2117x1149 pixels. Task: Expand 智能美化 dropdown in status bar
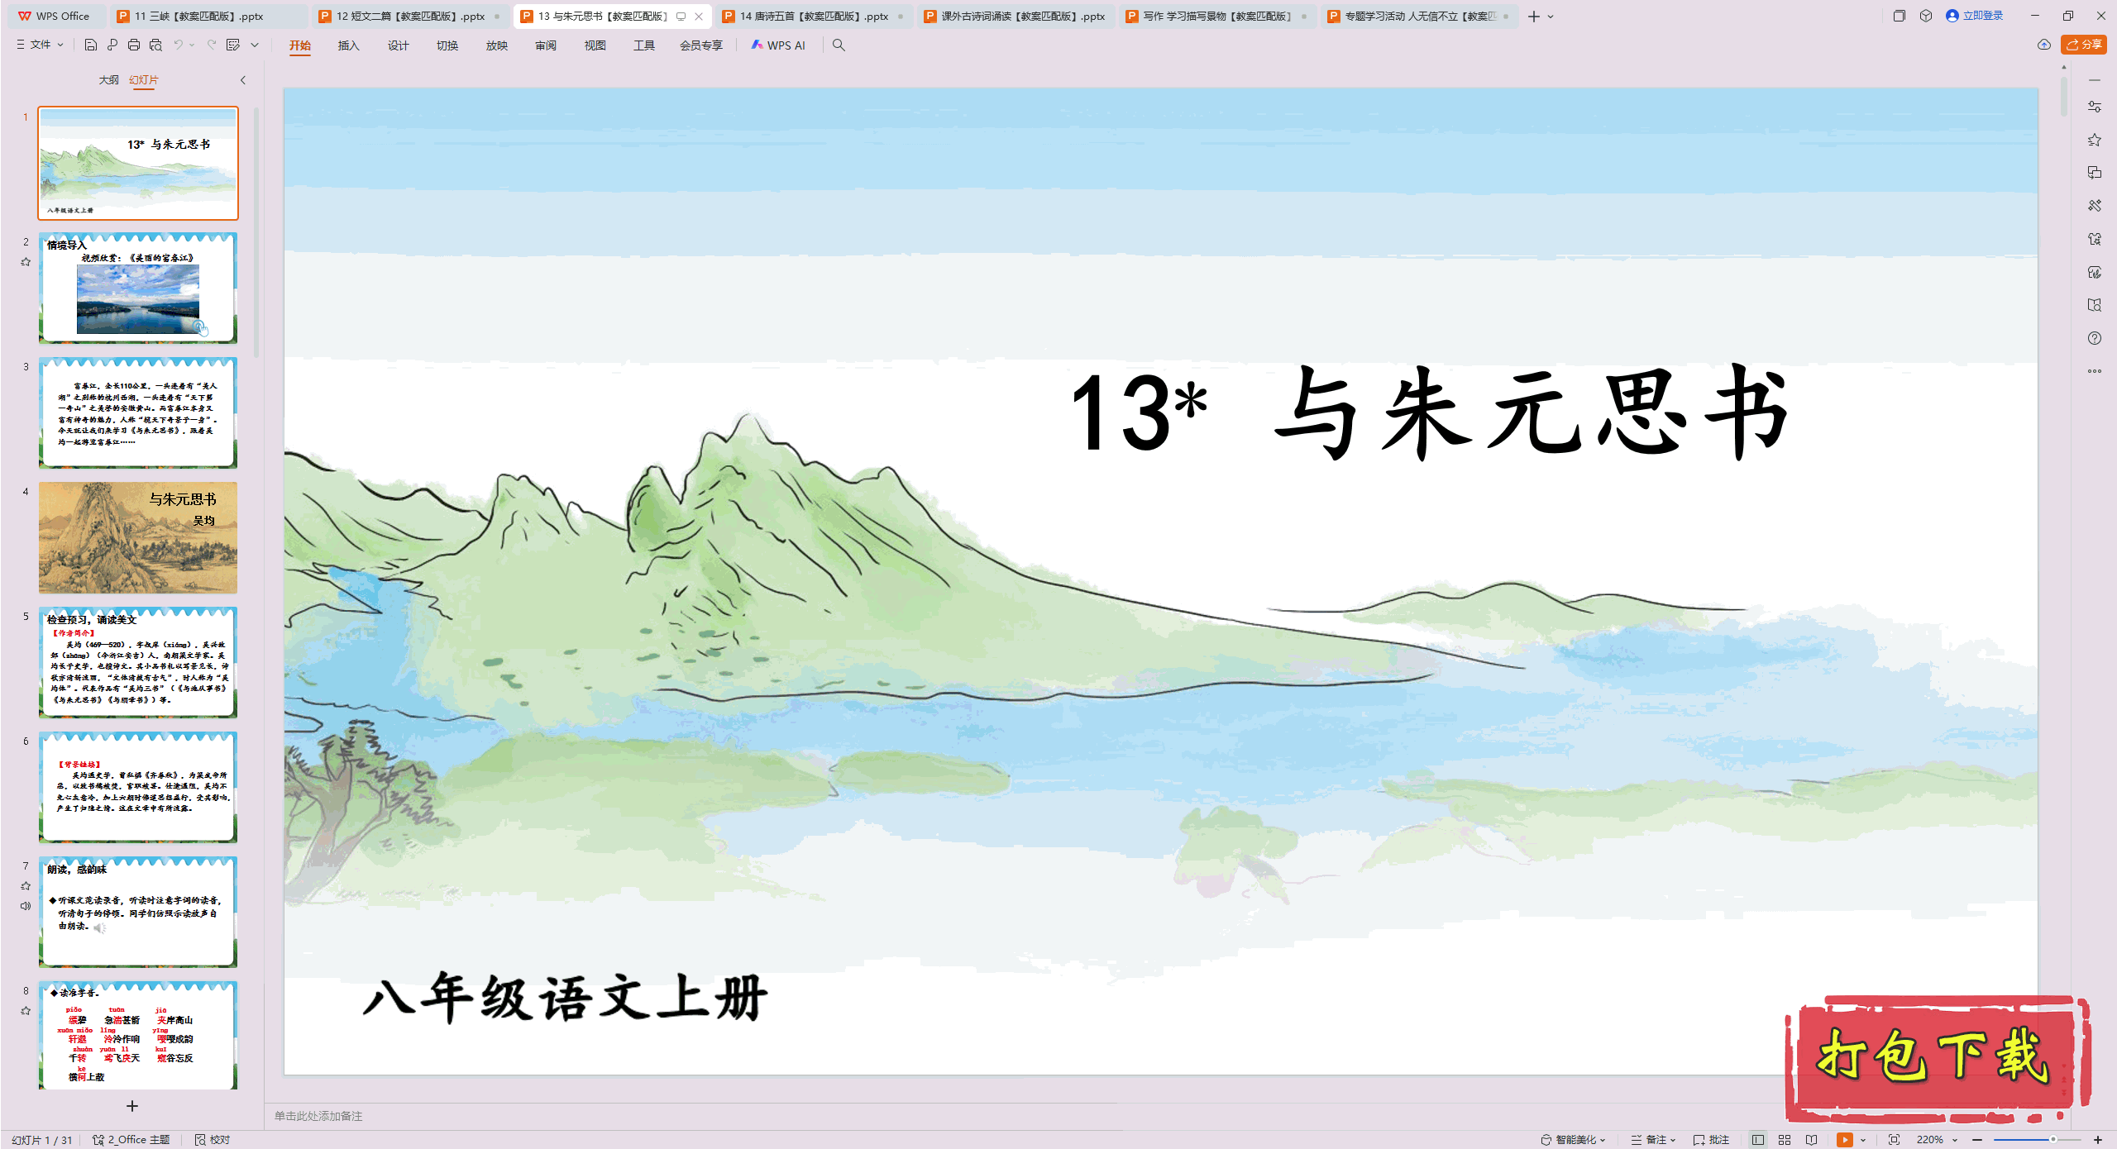[1574, 1139]
